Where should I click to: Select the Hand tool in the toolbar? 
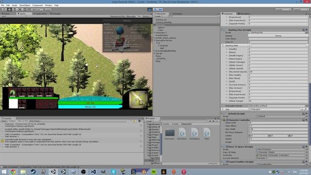4,10
